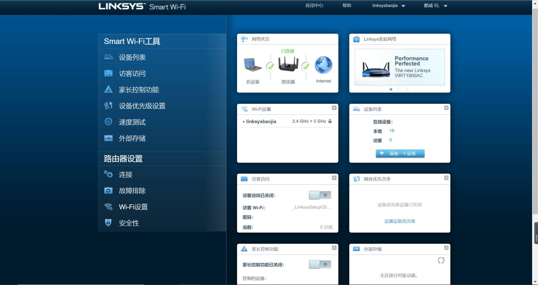Close the 外部存储 widget
This screenshot has height=285, width=538.
tap(446, 248)
